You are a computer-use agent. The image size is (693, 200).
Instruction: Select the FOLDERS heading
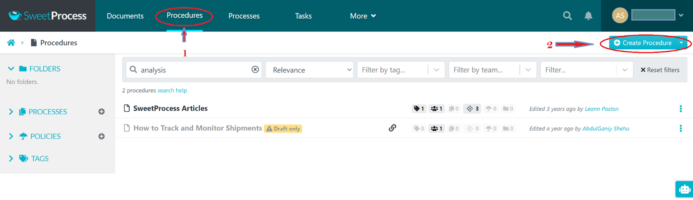click(x=45, y=69)
